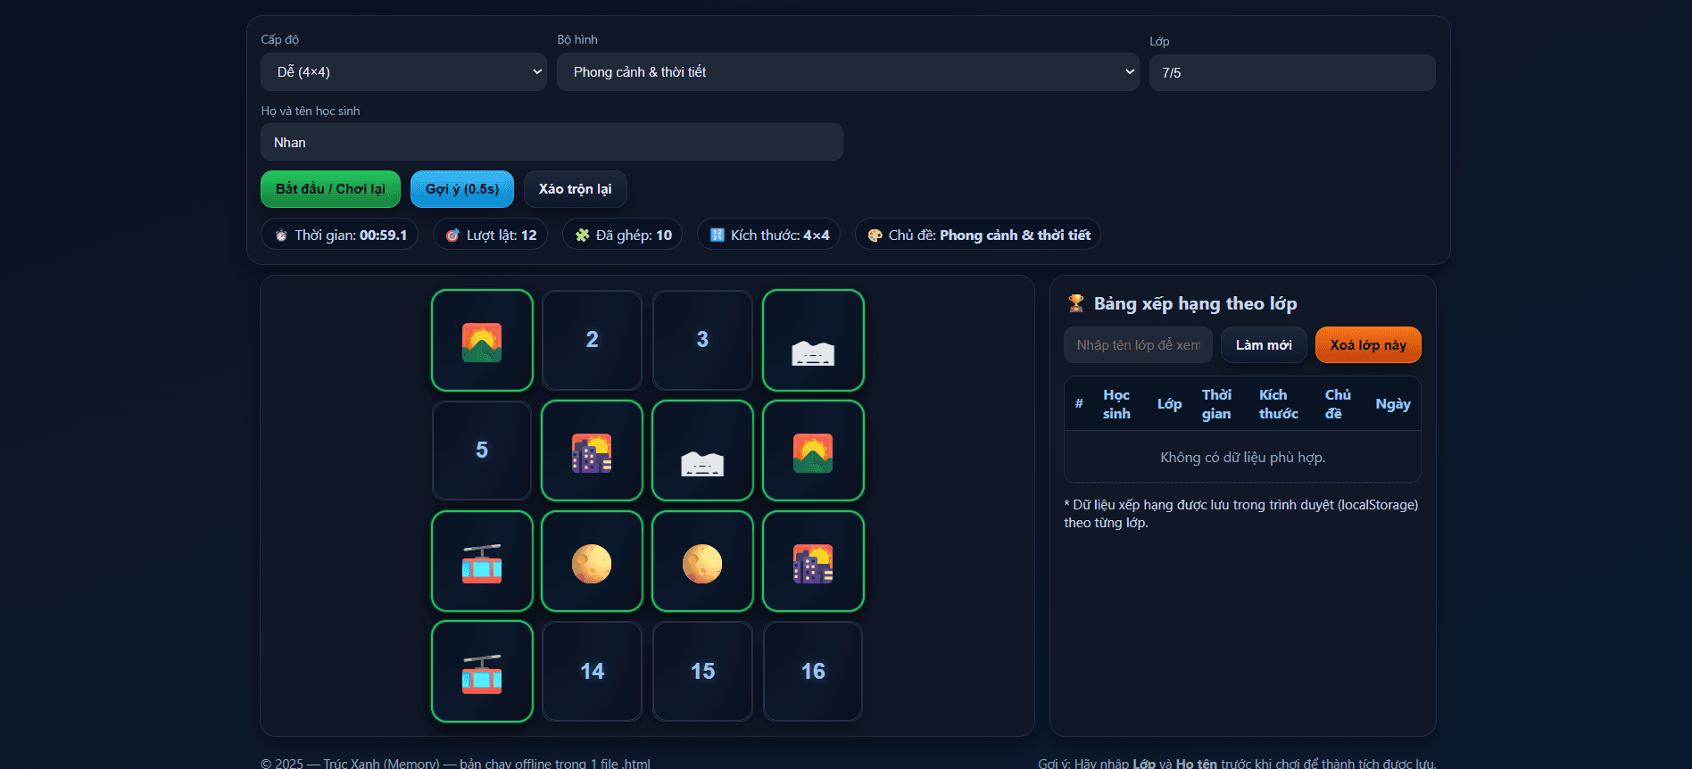1692x769 pixels.
Task: Click the Làm mới refresh button
Action: tap(1264, 345)
